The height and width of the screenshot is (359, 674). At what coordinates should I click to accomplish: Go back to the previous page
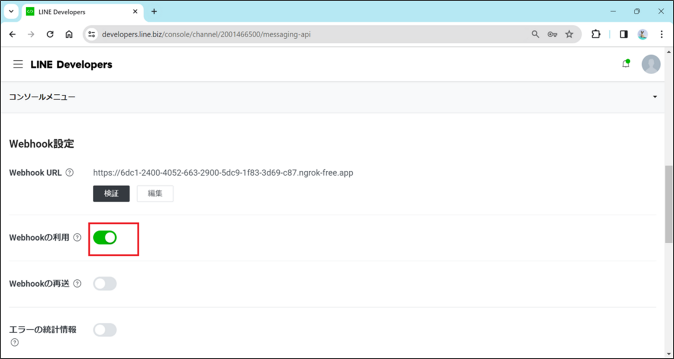coord(12,34)
